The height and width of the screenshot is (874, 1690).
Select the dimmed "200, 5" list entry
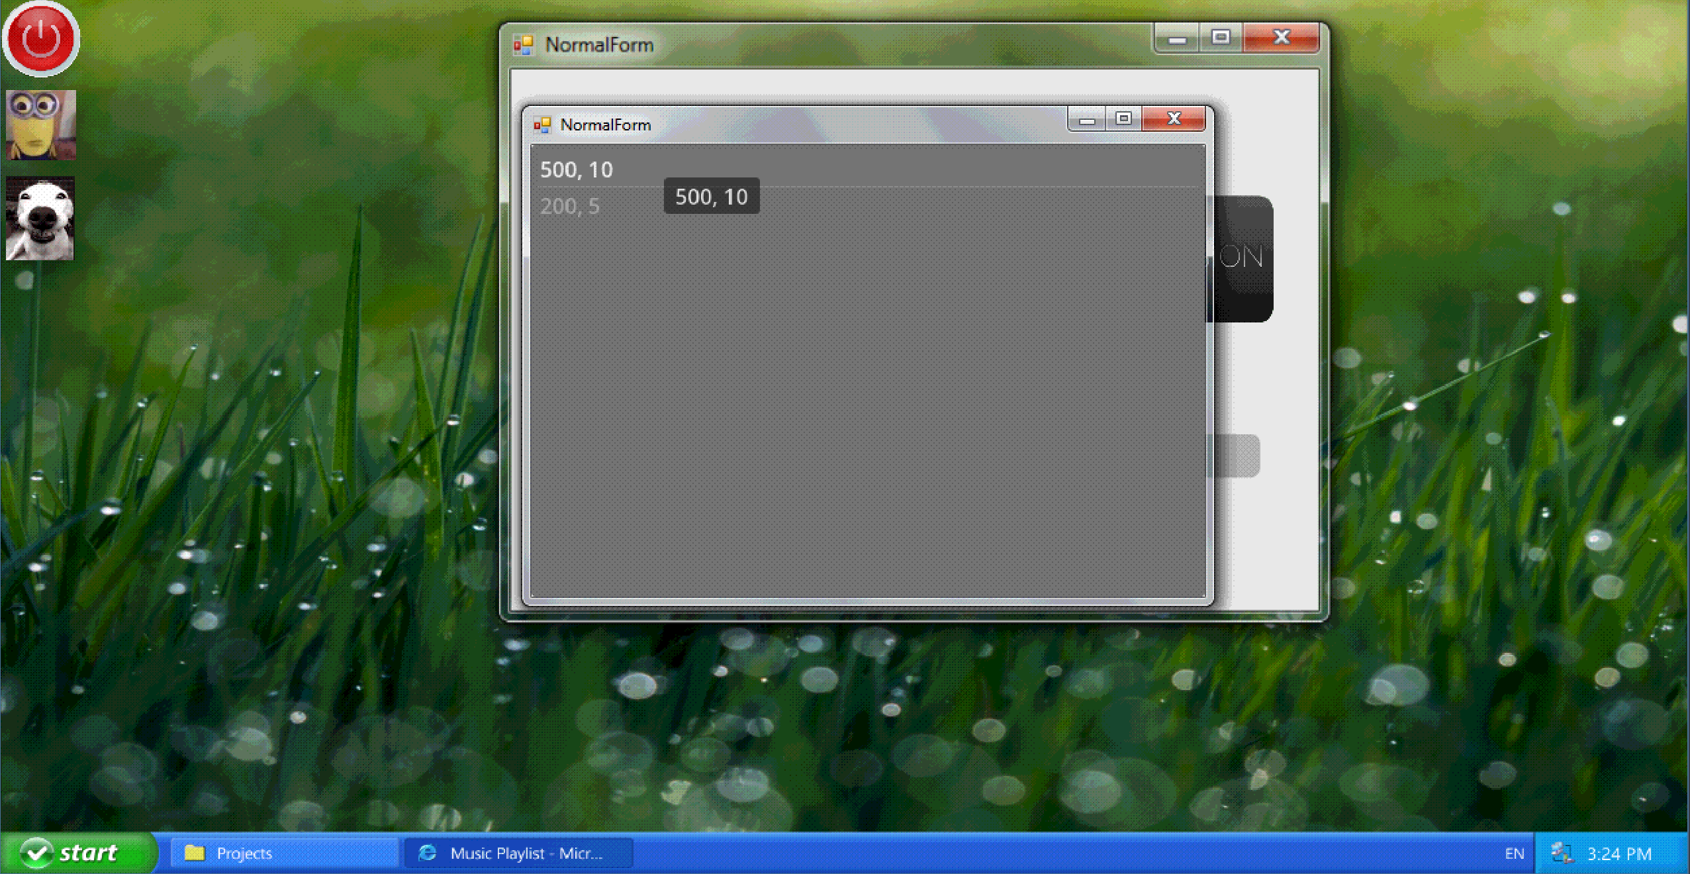click(570, 207)
